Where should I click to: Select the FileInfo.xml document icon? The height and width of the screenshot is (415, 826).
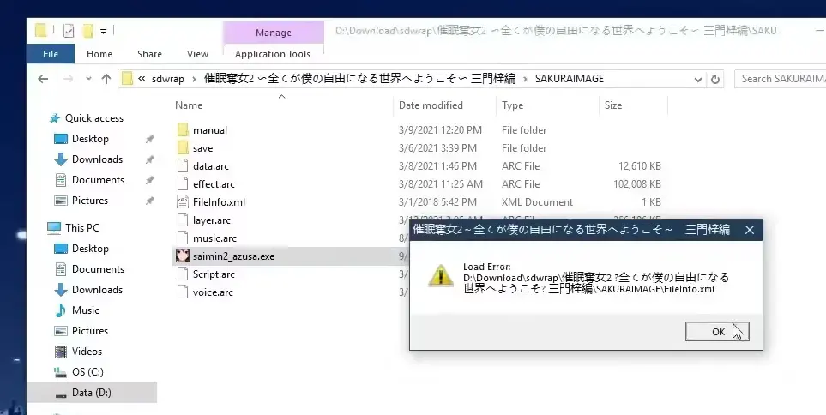tap(182, 202)
